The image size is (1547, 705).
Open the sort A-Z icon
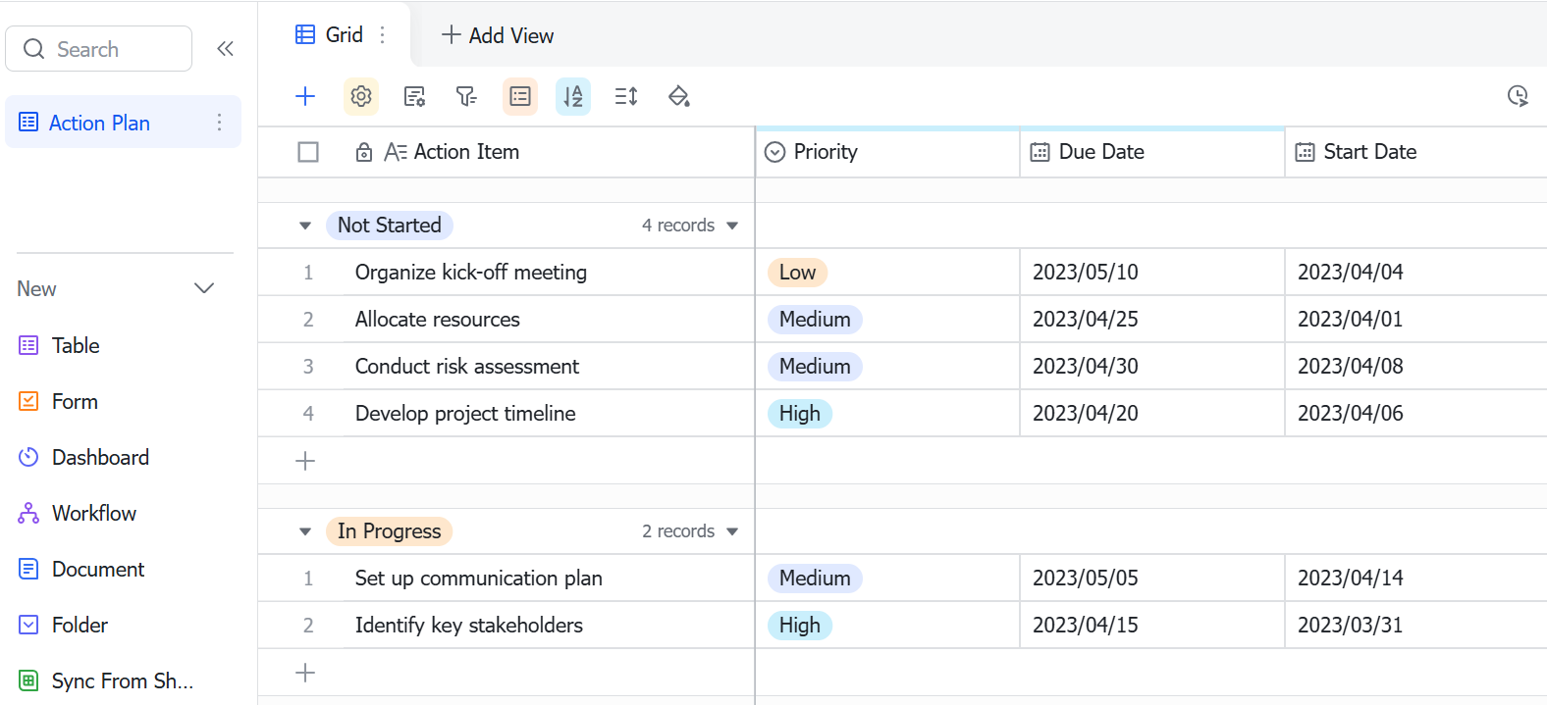573,96
